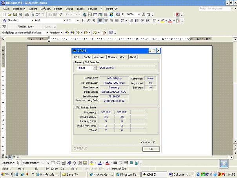Switch to Dokument1 taskbar button
Image resolution: width=237 pixels, height=178 pixels.
pyautogui.click(x=181, y=174)
